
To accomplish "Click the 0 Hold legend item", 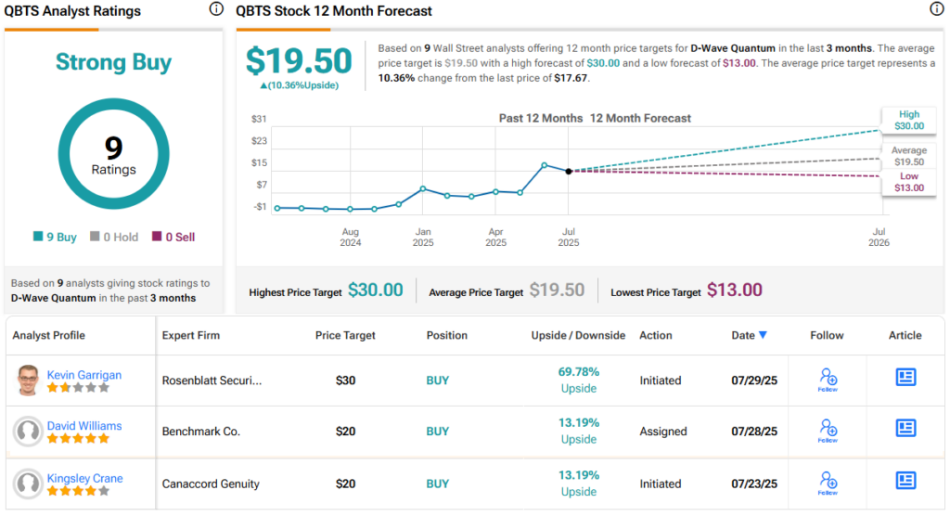I will [114, 238].
